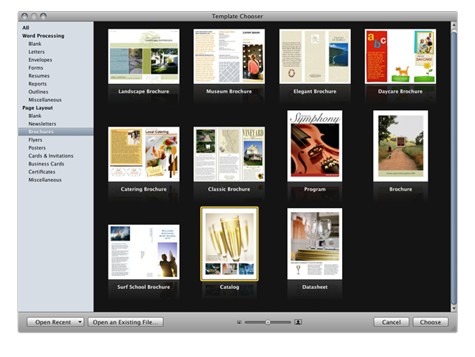Select the Catering Brochure thumbnail

click(143, 154)
